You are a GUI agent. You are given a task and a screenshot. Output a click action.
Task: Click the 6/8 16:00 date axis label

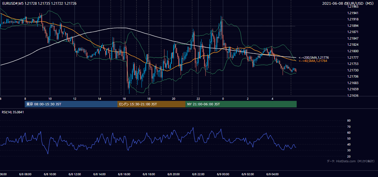124,174
